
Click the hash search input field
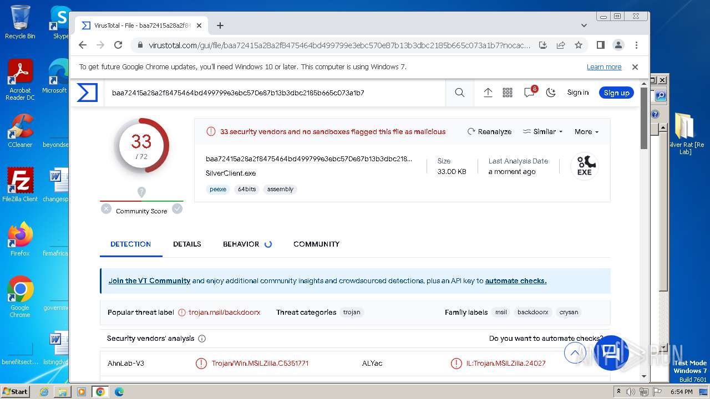[275, 93]
